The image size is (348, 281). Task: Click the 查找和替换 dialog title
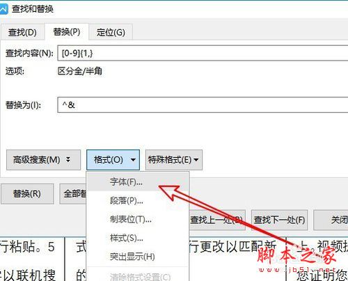[33, 9]
